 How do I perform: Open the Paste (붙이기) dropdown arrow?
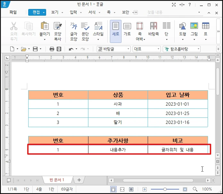[x=45, y=39]
